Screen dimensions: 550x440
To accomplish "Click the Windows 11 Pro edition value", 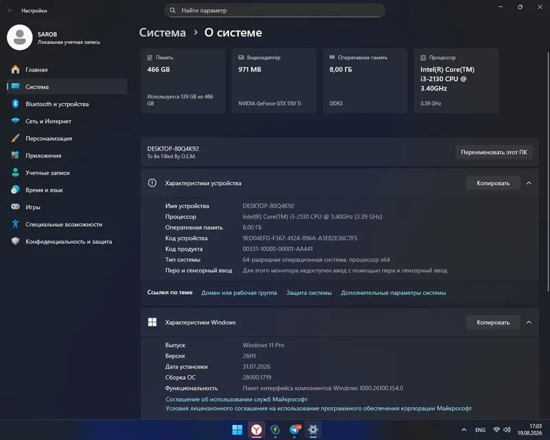I will click(263, 345).
